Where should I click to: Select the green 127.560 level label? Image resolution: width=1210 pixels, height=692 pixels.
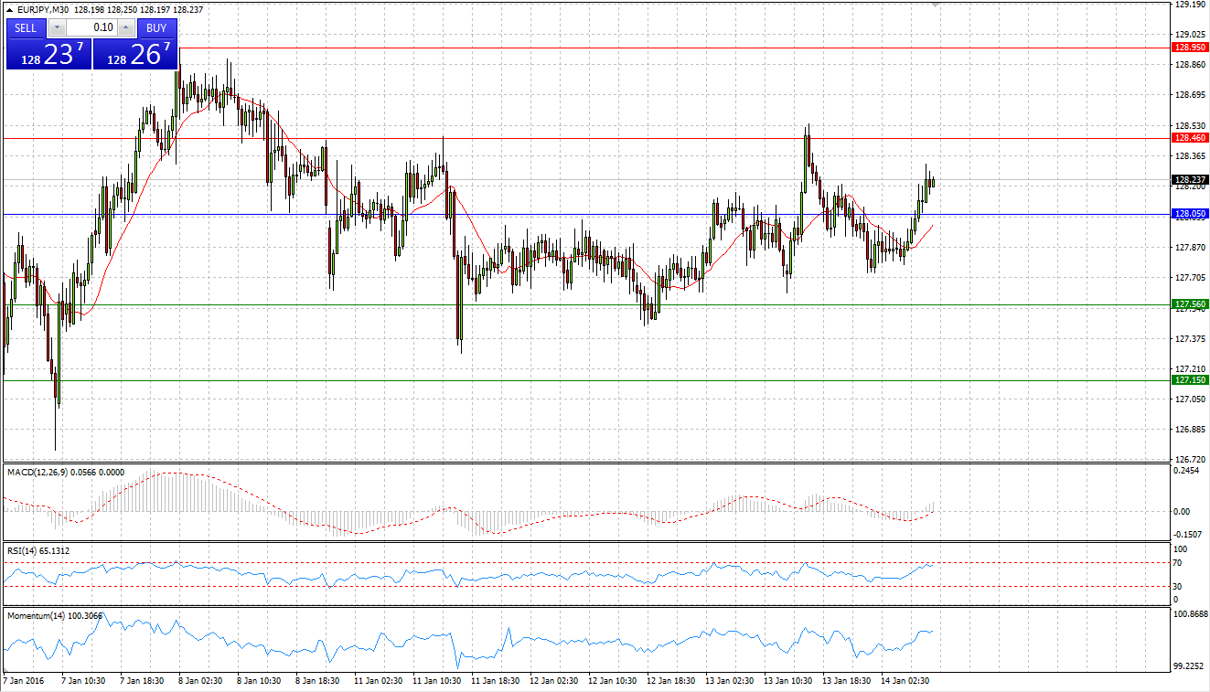pyautogui.click(x=1190, y=304)
